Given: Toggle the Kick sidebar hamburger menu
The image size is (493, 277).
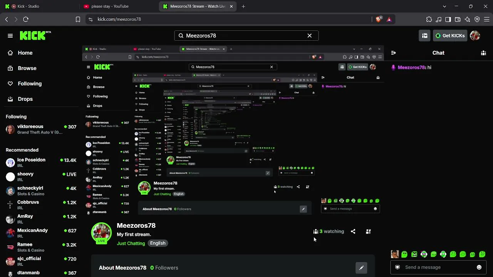Looking at the screenshot, I should pyautogui.click(x=10, y=36).
